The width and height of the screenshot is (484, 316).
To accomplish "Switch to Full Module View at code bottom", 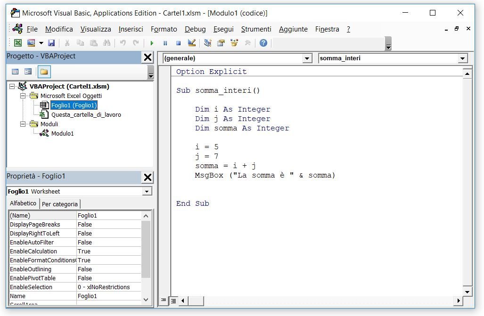I will point(173,300).
